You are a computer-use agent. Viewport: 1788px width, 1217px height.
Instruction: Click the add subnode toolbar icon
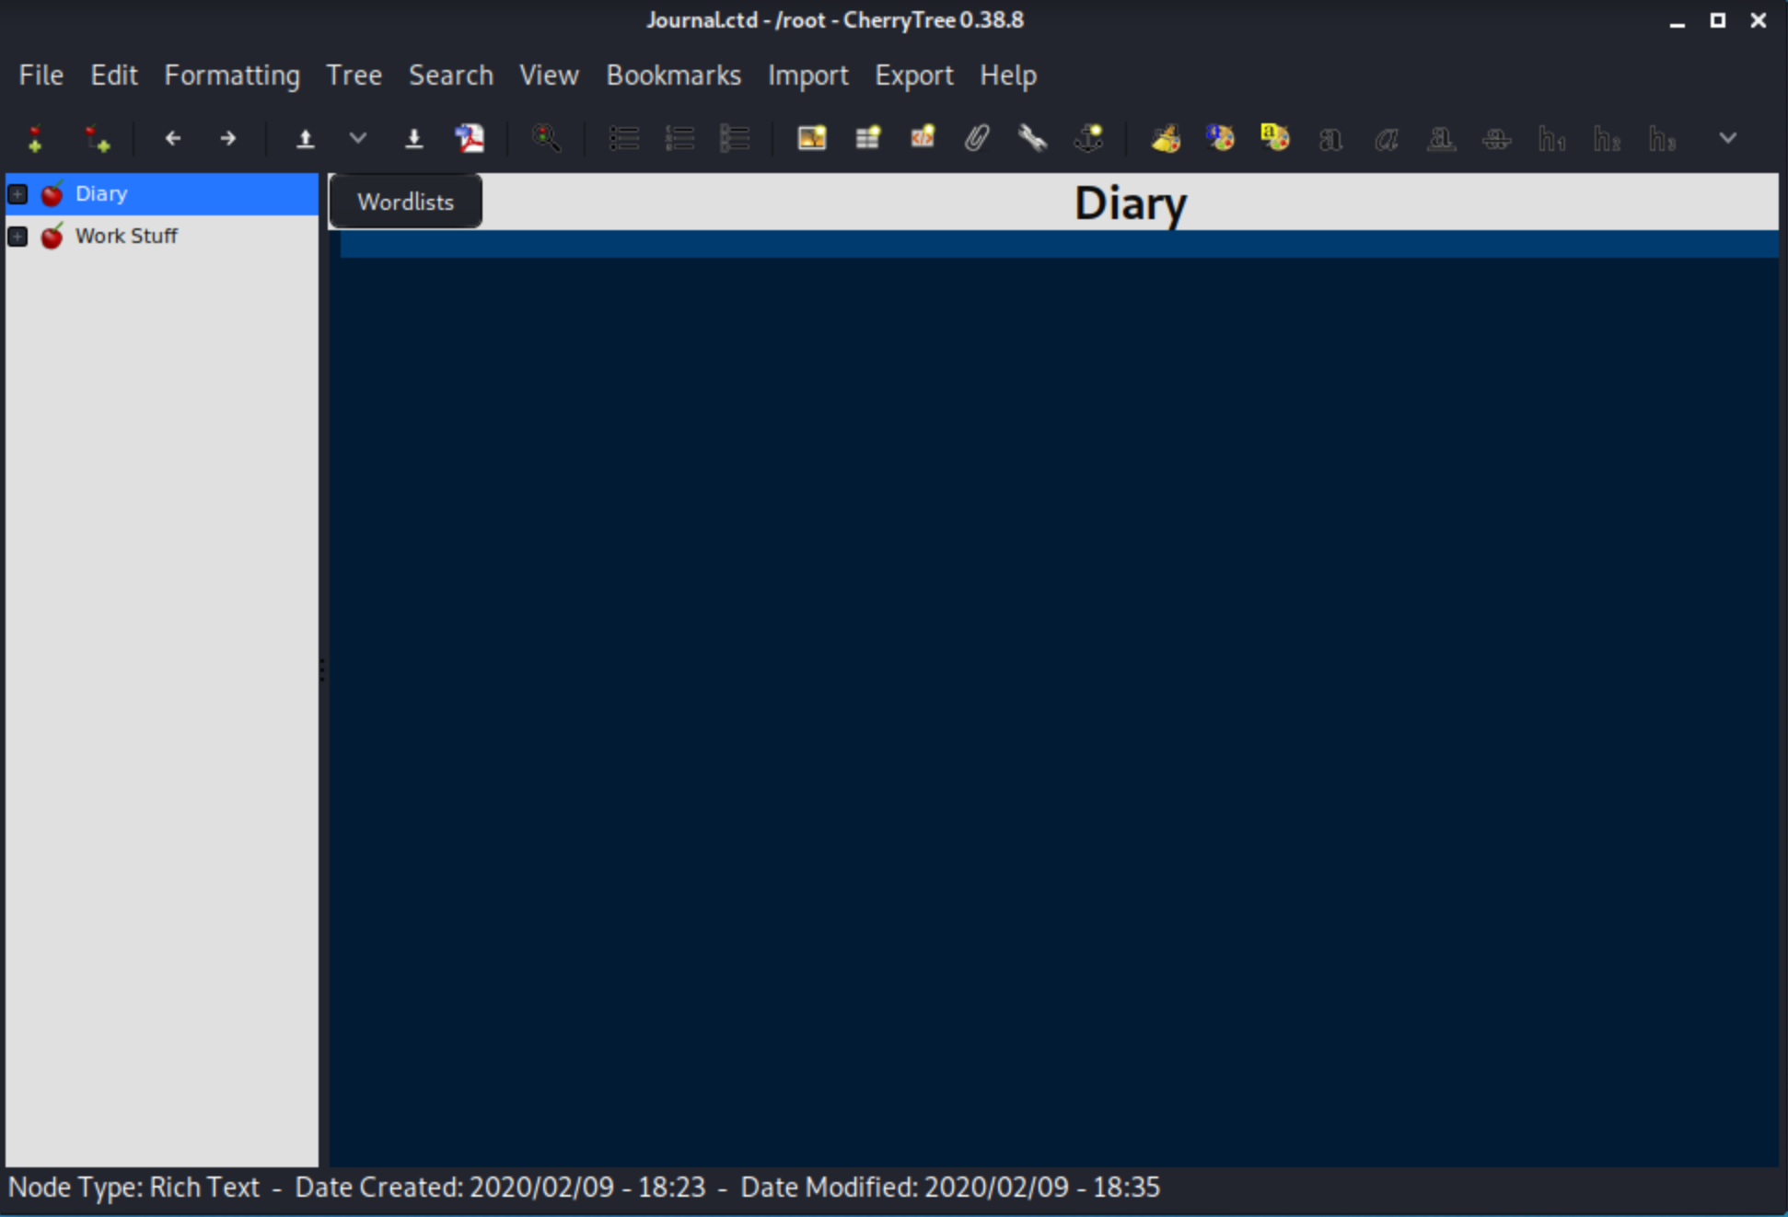[x=97, y=139]
